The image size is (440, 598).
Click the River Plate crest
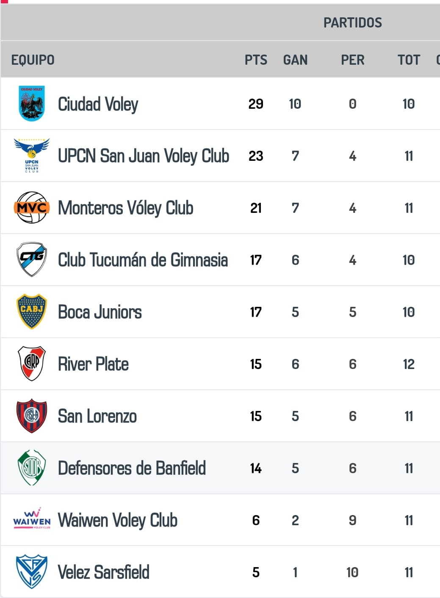point(32,364)
